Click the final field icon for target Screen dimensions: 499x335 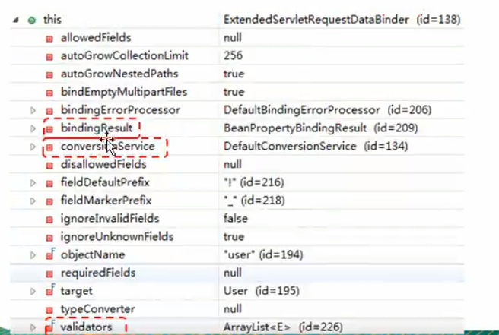pos(50,290)
